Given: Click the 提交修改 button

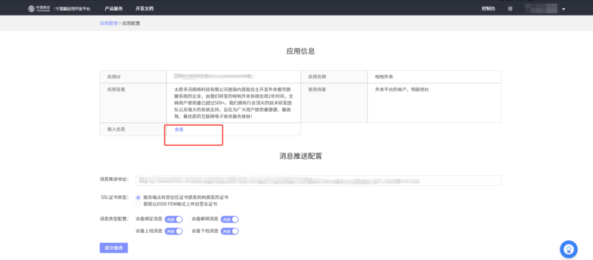Looking at the screenshot, I should coord(114,248).
